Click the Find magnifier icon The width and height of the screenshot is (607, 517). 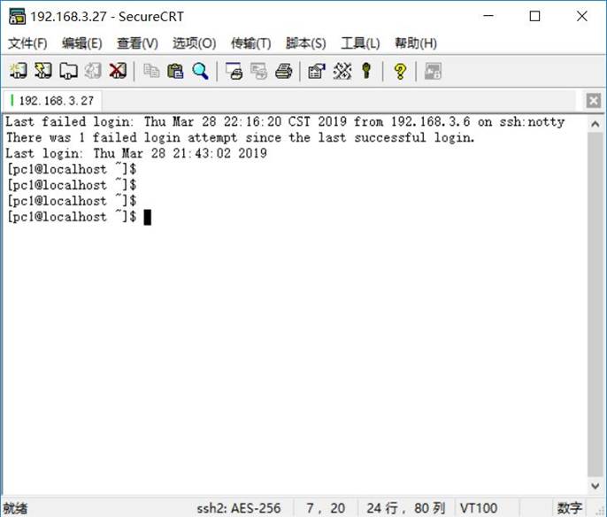(x=200, y=71)
